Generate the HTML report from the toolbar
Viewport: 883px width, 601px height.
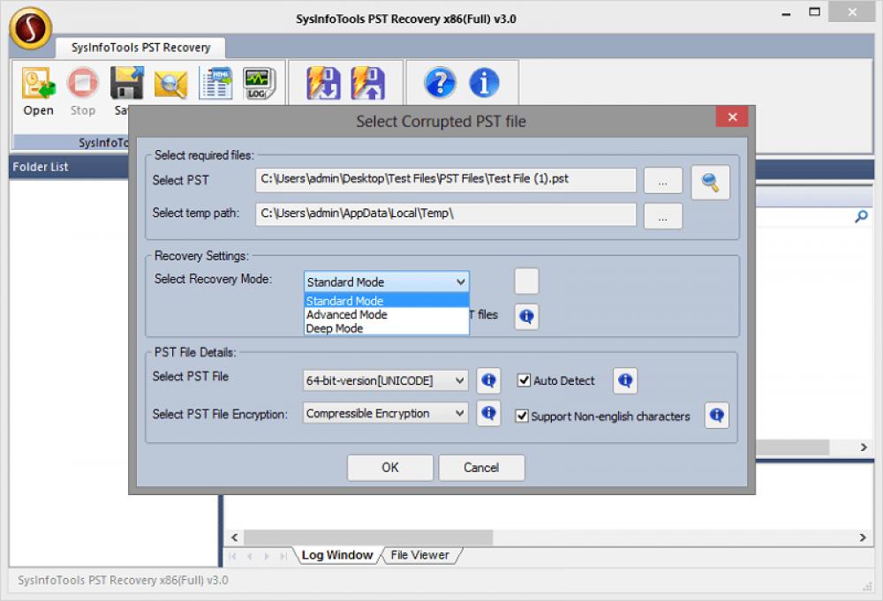[x=216, y=84]
